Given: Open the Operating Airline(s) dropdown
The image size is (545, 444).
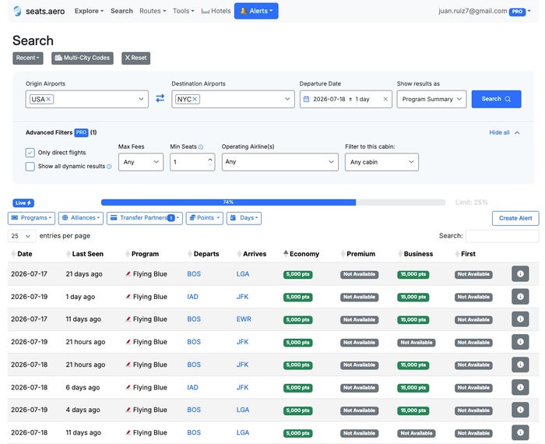Looking at the screenshot, I should coord(280,162).
